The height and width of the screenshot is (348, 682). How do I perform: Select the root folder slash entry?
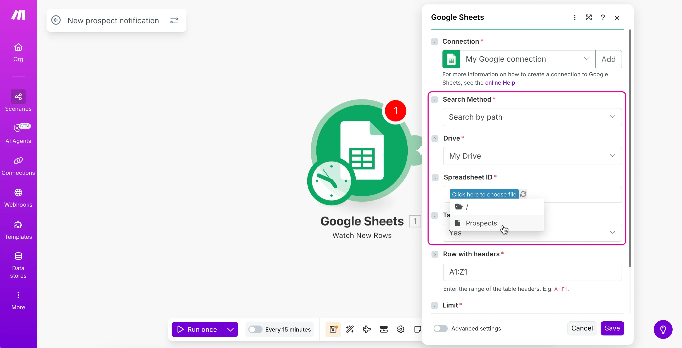click(x=497, y=207)
